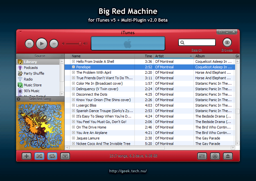Click the song list scroll-down arrow
This screenshot has width=256, height=181.
(x=238, y=143)
